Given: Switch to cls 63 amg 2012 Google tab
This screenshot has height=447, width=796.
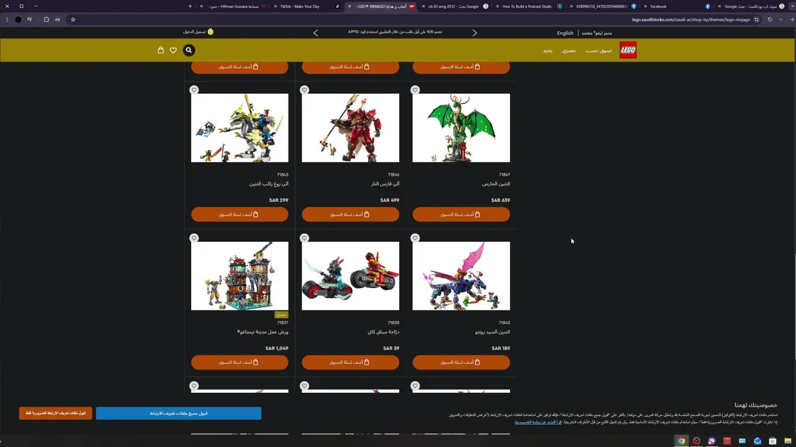Looking at the screenshot, I should tap(454, 6).
